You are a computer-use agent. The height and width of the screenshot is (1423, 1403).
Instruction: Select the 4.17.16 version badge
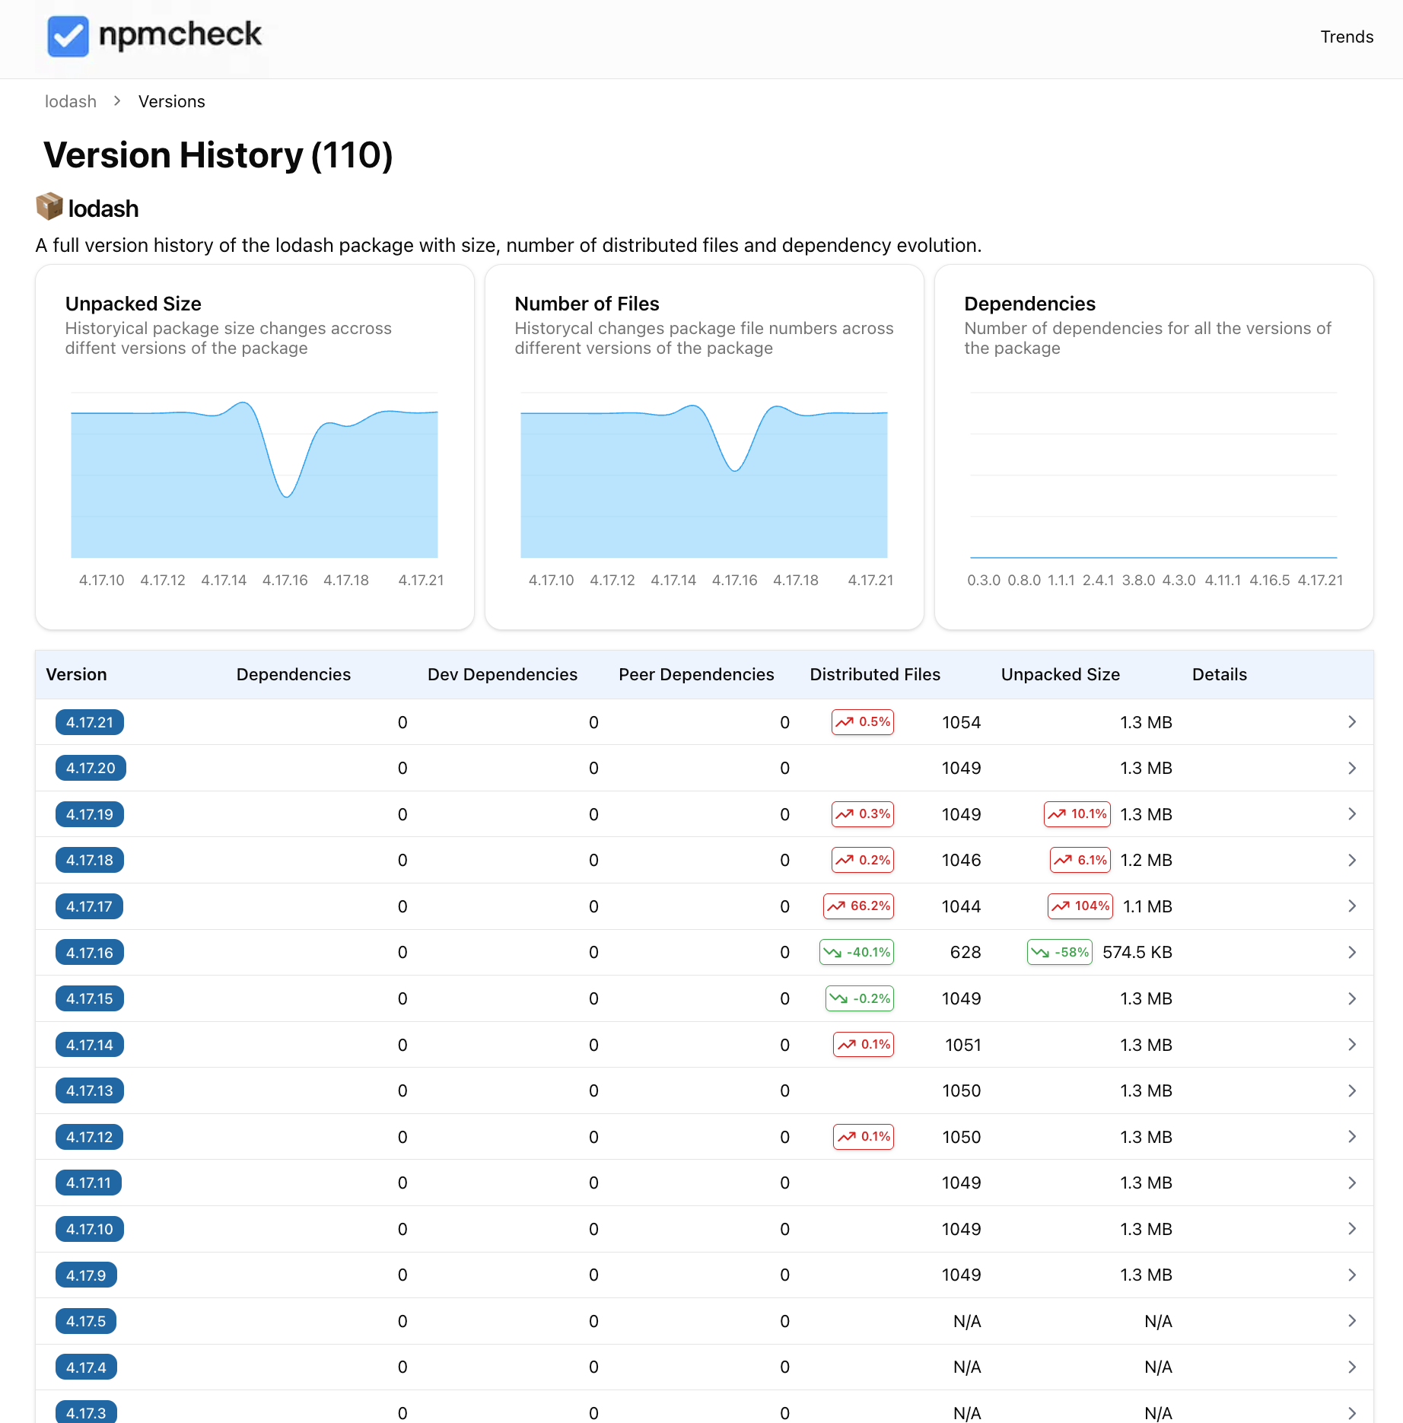click(x=90, y=953)
